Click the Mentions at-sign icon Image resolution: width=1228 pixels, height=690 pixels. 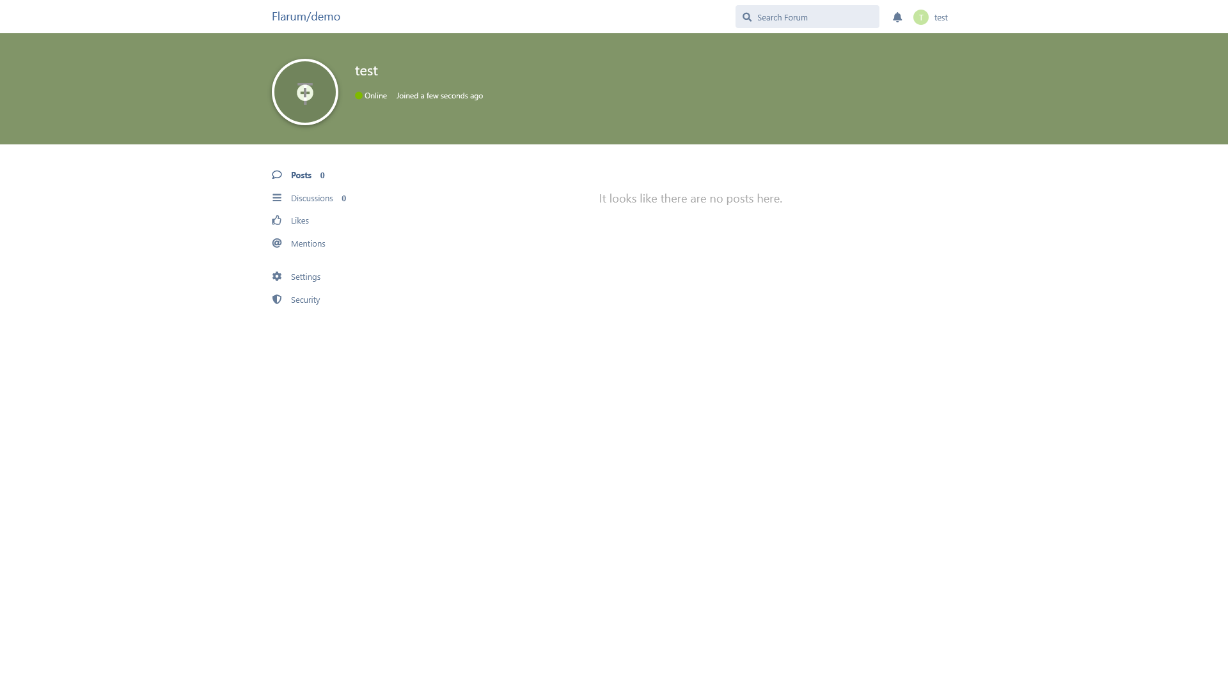[277, 243]
